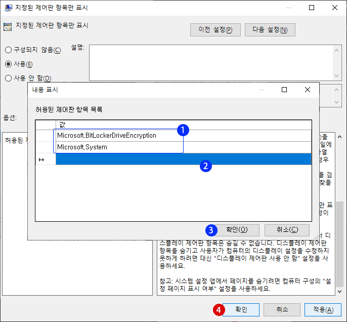Image resolution: width=347 pixels, height=322 pixels.
Task: Maximize the 지정된 제어판 항목만 표시 window
Action: point(312,8)
